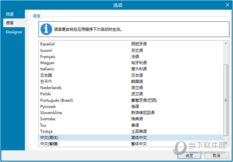The height and width of the screenshot is (162, 233).
Task: Click the 匈牙利语 description cell
Action: (139, 63)
